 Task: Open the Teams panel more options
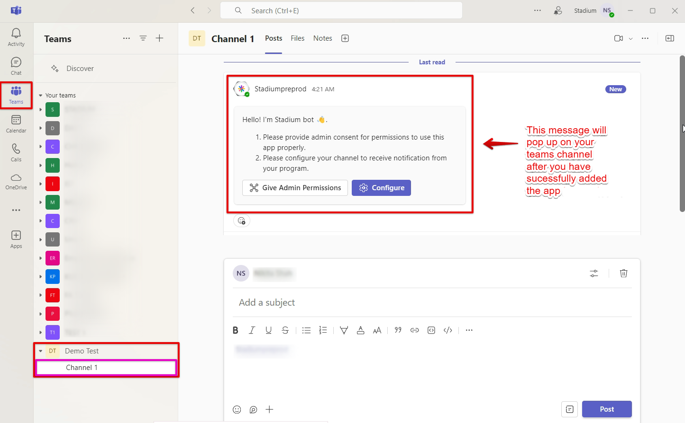pyautogui.click(x=126, y=38)
